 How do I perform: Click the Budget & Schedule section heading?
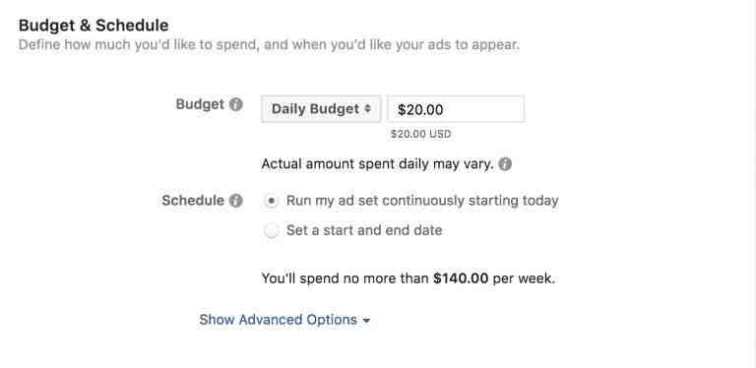[94, 25]
